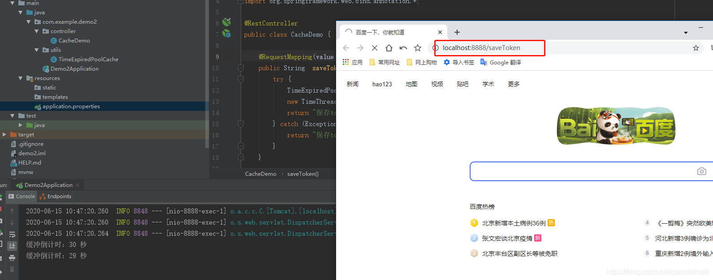Image resolution: width=713 pixels, height=280 pixels.
Task: Clear console with trash icon
Action: 12,269
